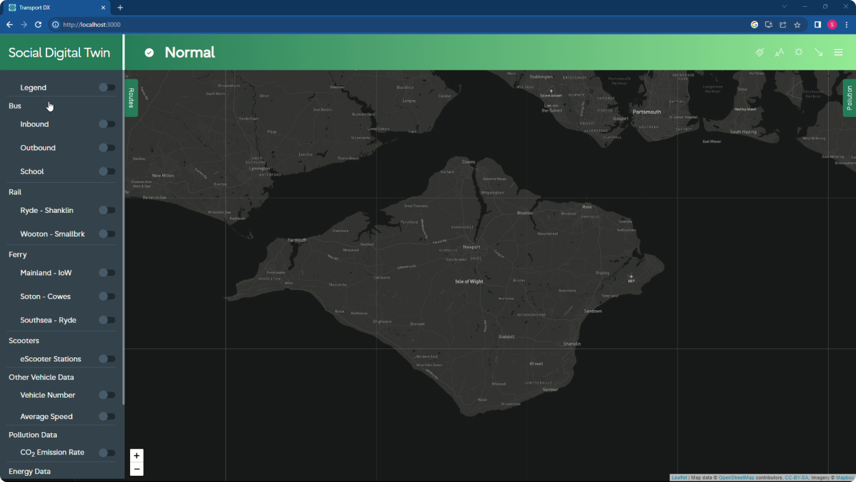Bookmark this page with the star icon
The width and height of the screenshot is (856, 482).
[x=797, y=25]
